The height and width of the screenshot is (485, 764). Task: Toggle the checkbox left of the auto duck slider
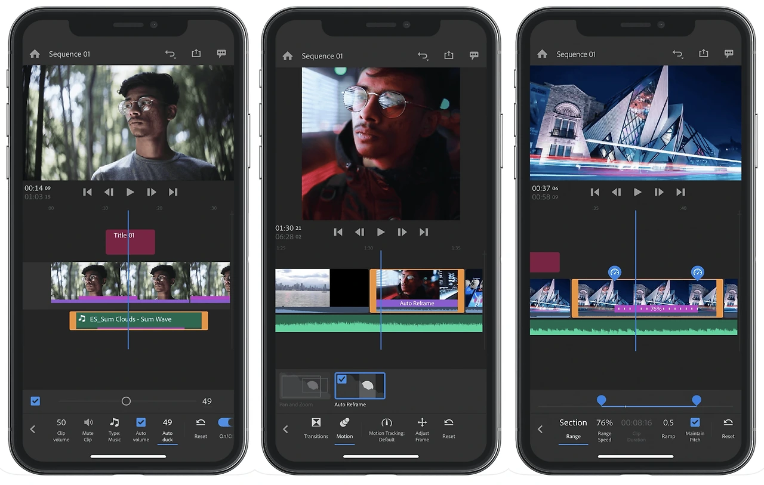point(35,401)
